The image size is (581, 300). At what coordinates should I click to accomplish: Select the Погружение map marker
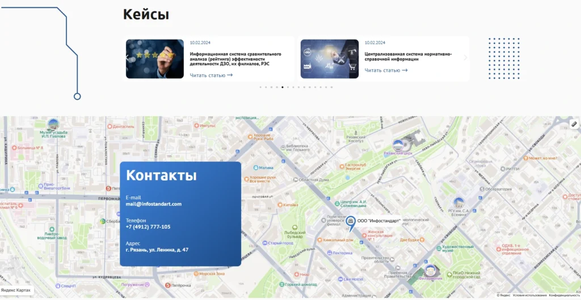tap(147, 285)
